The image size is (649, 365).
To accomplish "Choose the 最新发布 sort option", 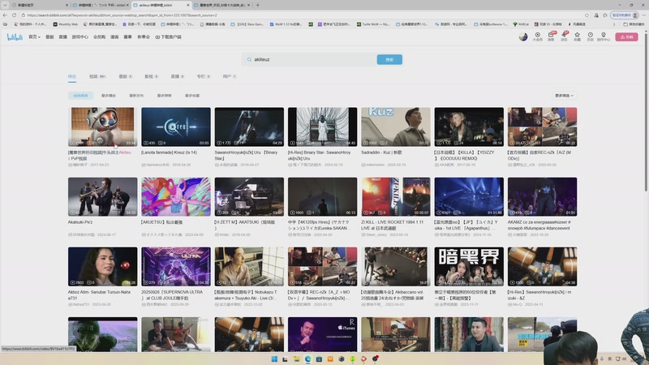I will (136, 96).
